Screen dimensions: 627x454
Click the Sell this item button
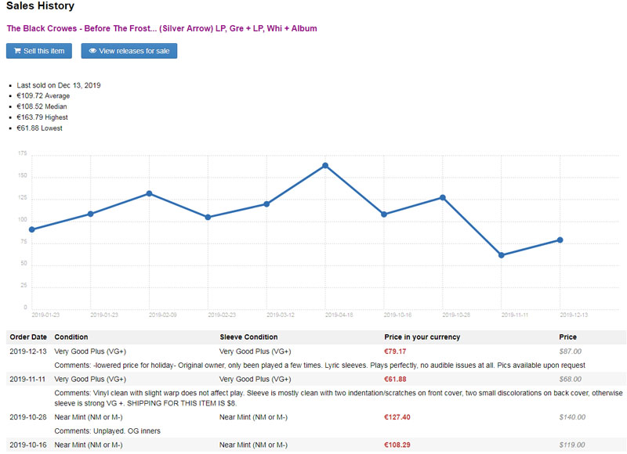click(39, 51)
